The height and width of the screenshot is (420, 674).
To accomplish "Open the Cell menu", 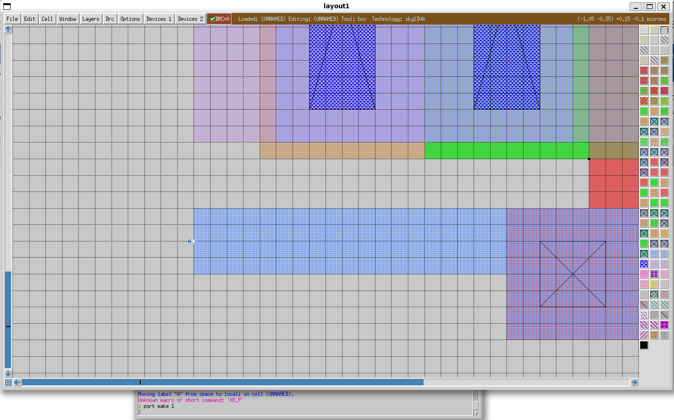I will 47,19.
